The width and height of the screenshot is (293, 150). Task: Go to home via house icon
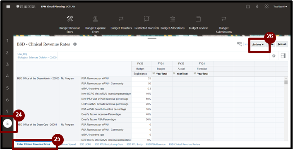[x=248, y=7]
